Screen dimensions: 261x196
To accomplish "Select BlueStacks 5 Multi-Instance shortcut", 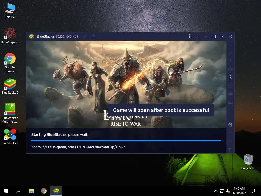I will point(10,113).
